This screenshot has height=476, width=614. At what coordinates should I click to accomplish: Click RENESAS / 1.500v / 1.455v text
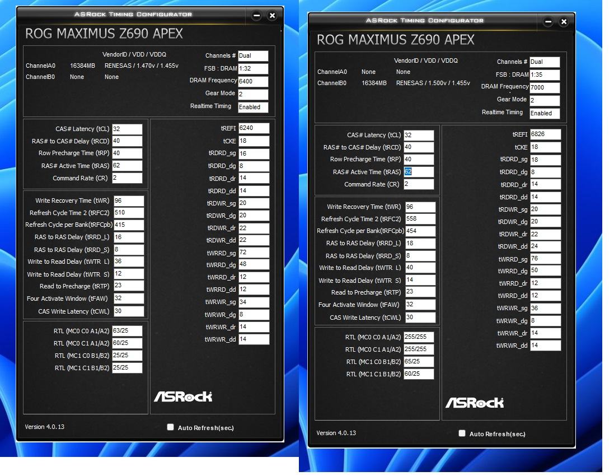pyautogui.click(x=433, y=83)
